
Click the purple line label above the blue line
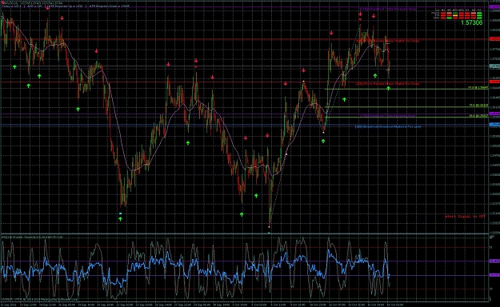click(387, 115)
